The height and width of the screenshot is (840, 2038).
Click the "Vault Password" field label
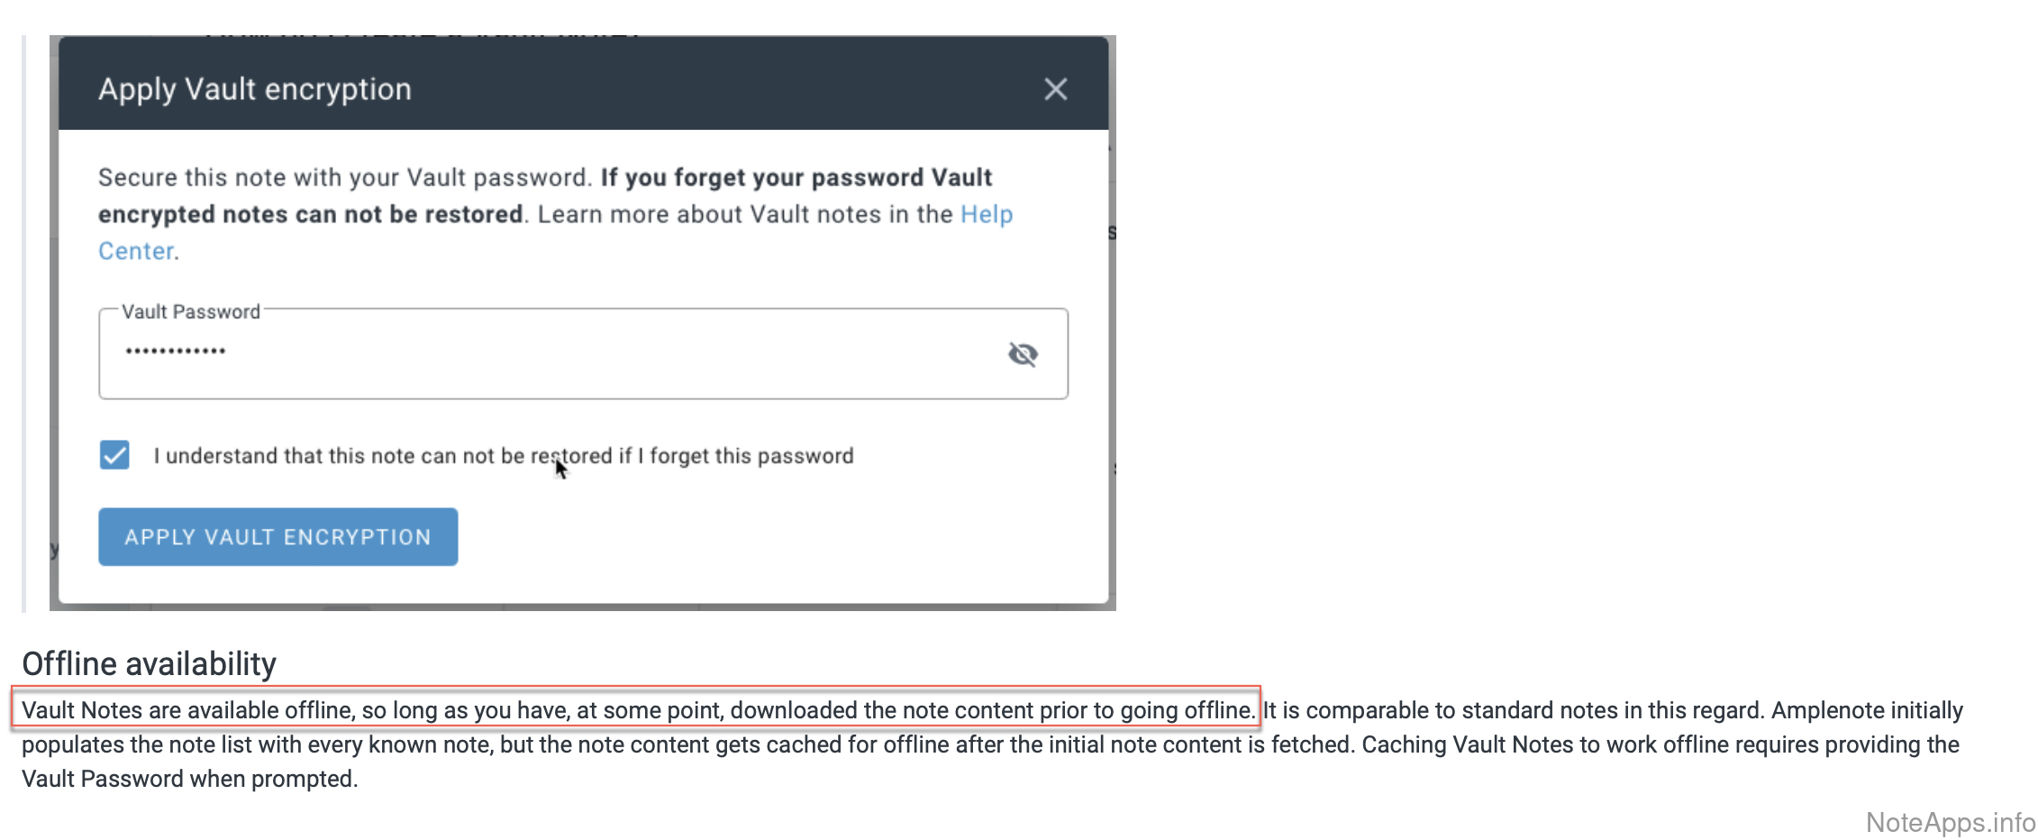pos(191,312)
